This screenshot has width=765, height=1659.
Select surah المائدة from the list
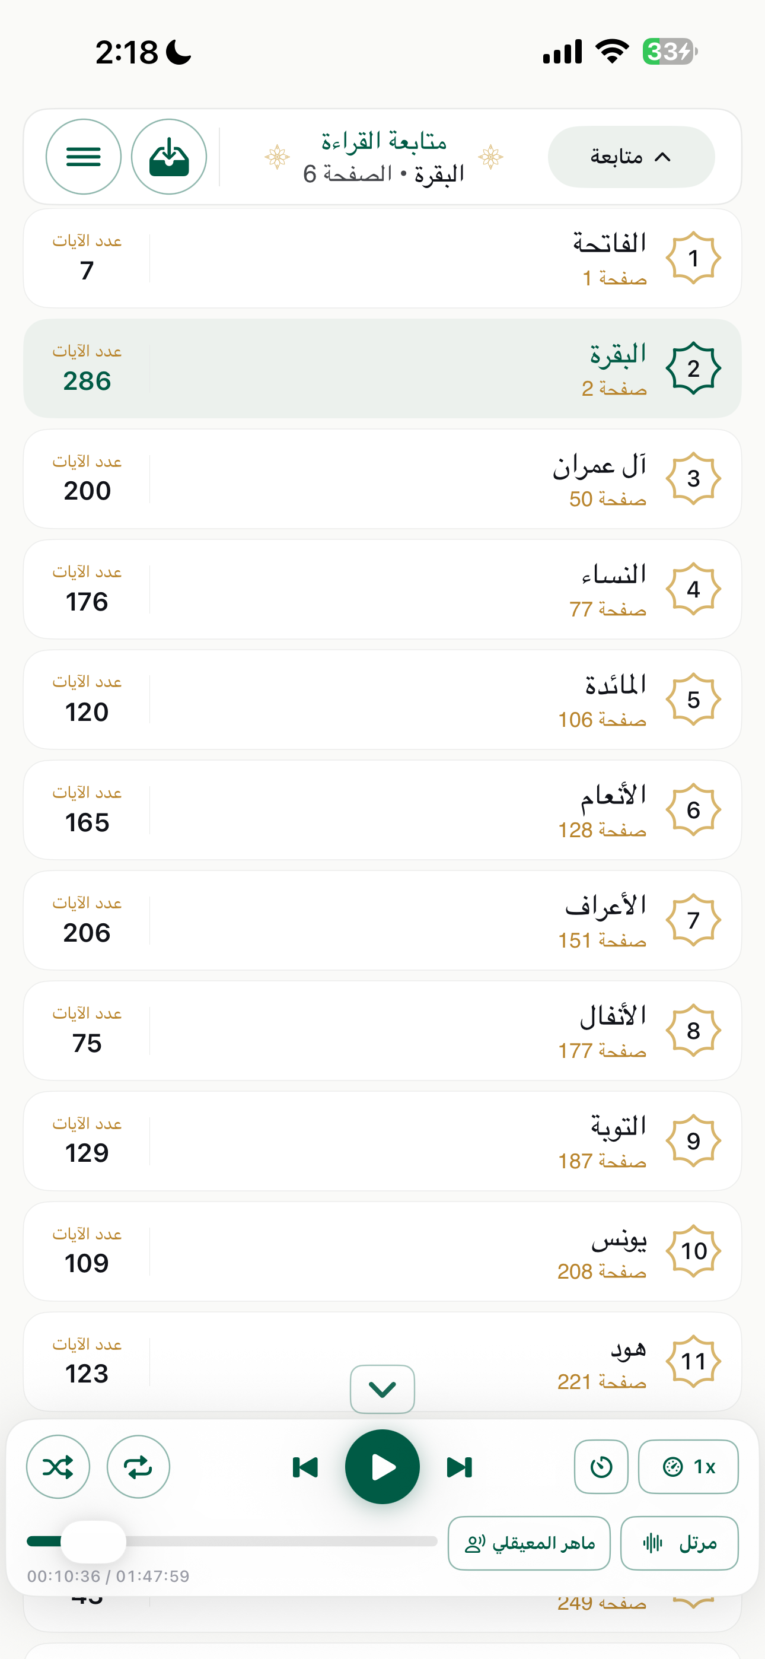383,700
